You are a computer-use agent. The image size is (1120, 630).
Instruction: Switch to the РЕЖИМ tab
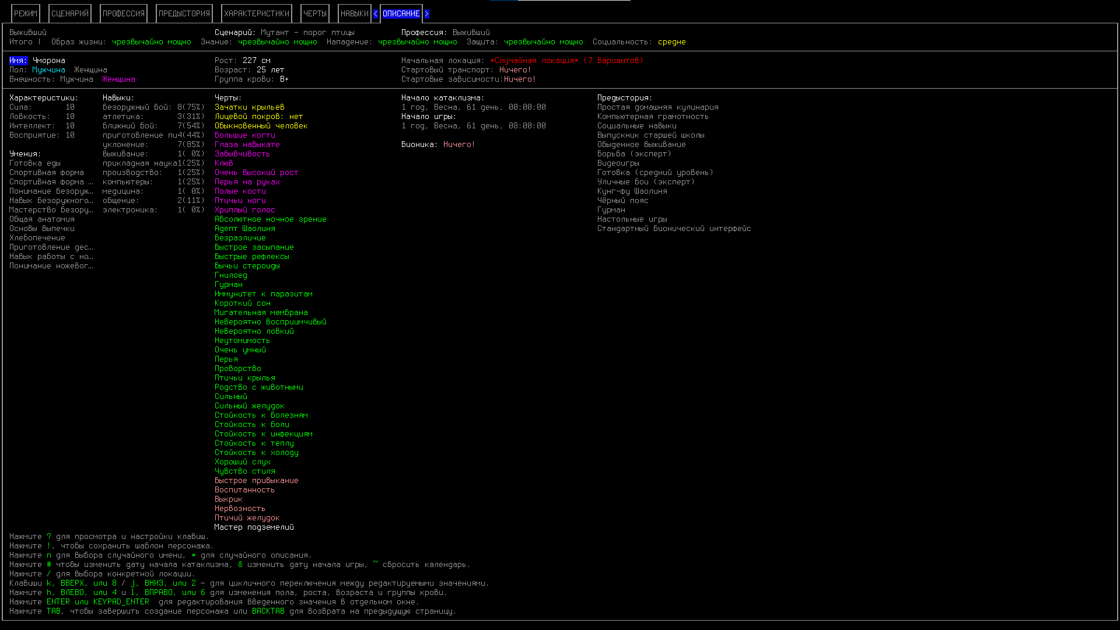[x=26, y=14]
